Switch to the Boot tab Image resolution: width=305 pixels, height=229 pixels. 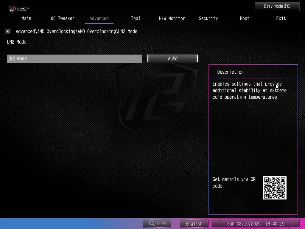tap(245, 18)
